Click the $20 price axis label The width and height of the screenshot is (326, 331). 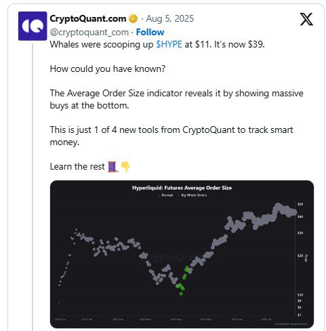(300, 256)
